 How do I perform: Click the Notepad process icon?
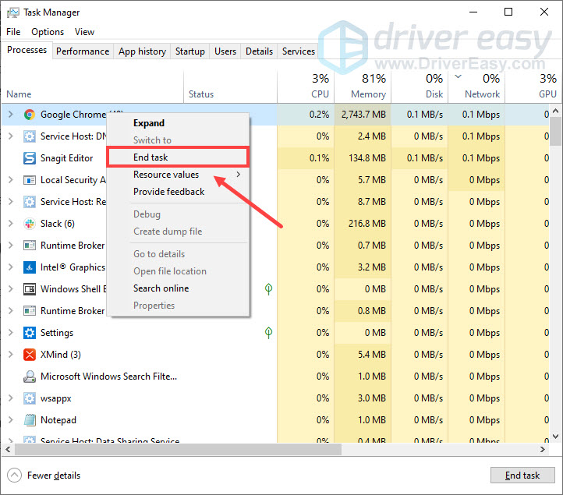(x=29, y=420)
